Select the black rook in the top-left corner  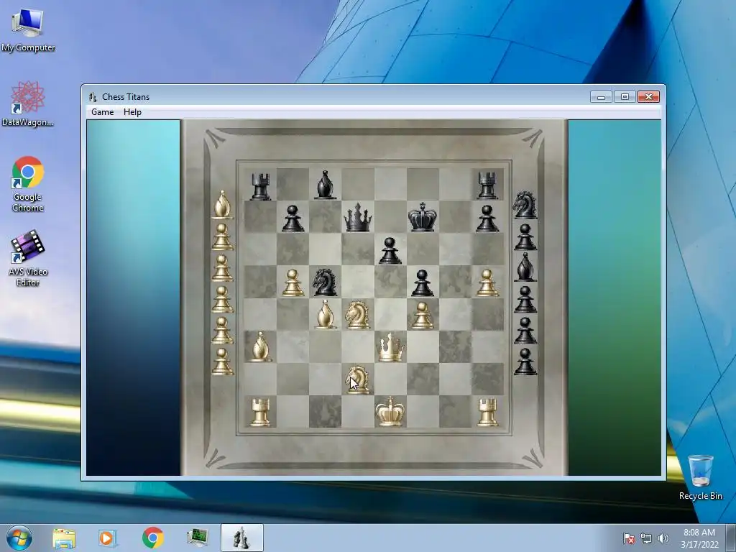(260, 186)
